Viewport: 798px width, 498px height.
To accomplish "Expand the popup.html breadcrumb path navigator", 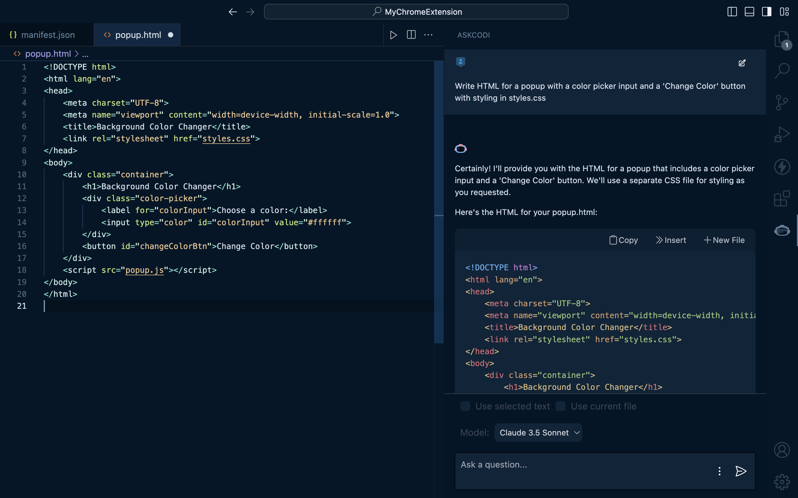I will 85,53.
